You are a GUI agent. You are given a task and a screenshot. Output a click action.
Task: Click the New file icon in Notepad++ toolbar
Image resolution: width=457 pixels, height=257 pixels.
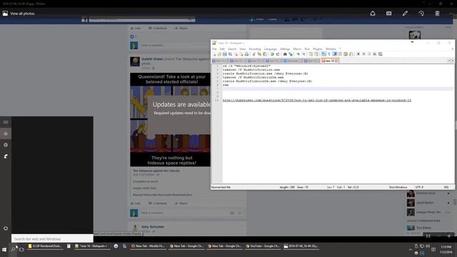click(x=214, y=54)
